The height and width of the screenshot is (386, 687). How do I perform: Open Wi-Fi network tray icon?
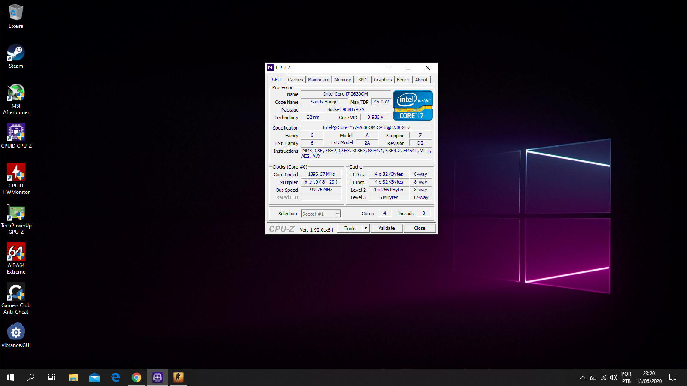(604, 377)
